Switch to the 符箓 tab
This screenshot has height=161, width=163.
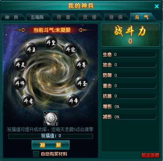coord(64,17)
